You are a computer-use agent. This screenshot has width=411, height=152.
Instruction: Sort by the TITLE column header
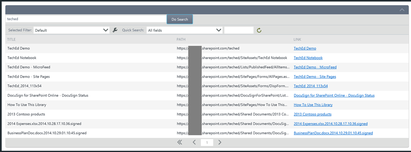pos(12,39)
